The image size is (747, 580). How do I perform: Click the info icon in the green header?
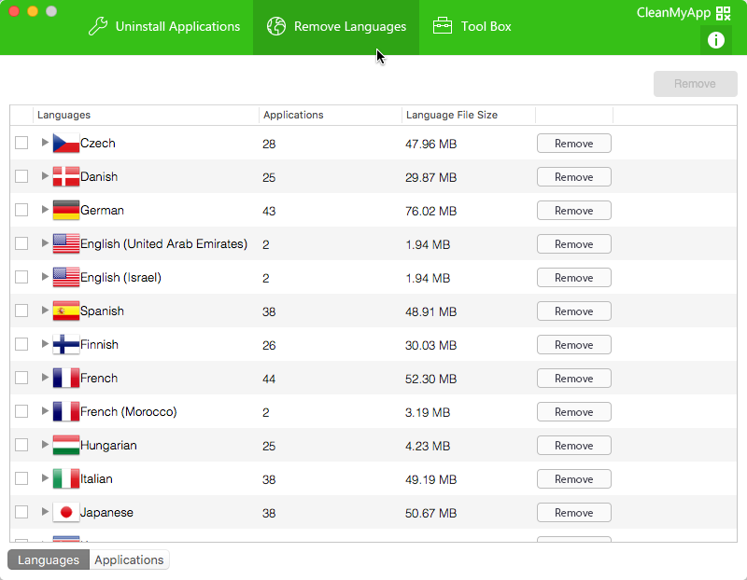coord(716,39)
